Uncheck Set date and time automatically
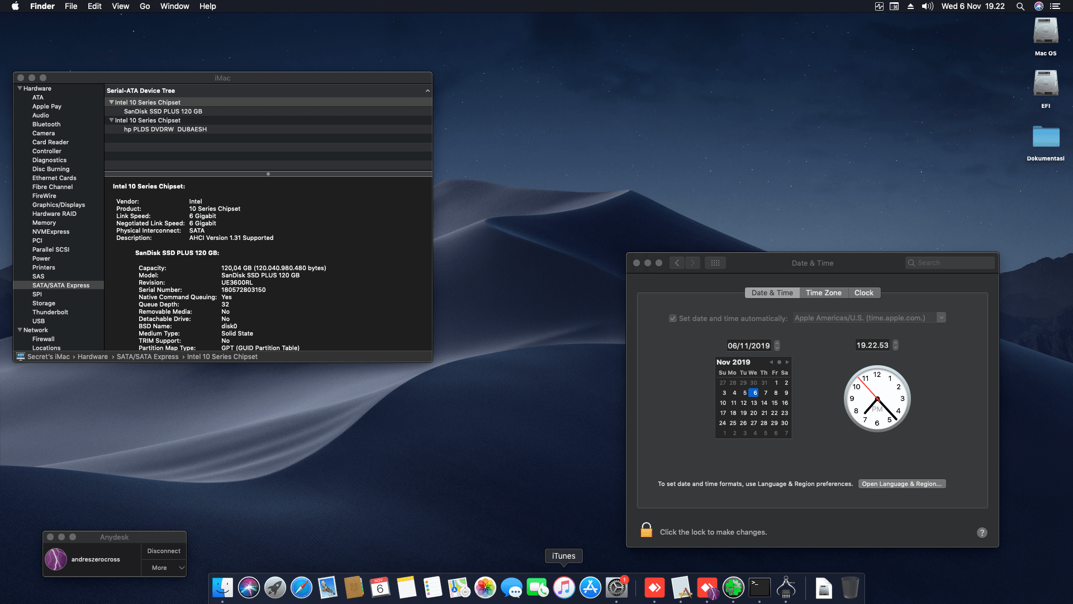 tap(673, 318)
